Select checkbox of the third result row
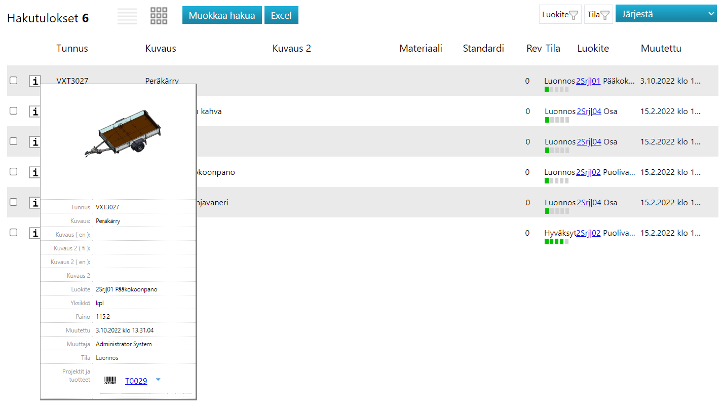Screen dimensions: 725x409 click(14, 141)
